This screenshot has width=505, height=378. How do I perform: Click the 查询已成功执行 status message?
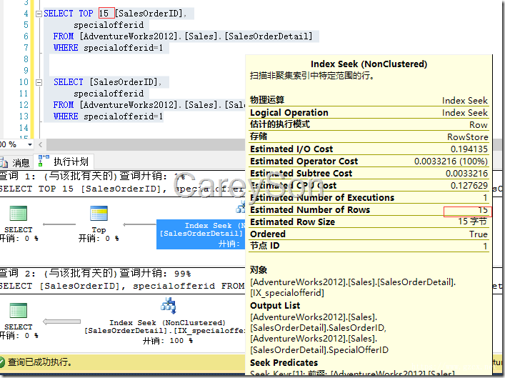pyautogui.click(x=39, y=362)
